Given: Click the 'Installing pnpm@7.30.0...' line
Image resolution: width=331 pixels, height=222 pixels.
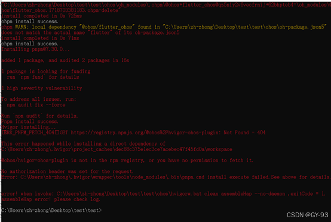Looking at the screenshot, I should tap(35, 50).
